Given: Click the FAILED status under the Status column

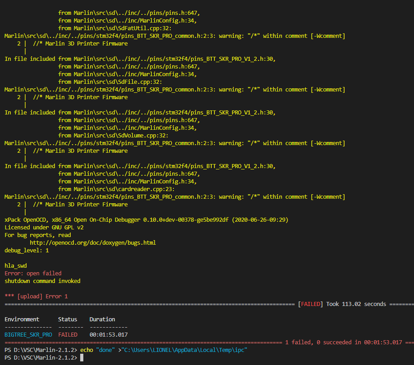Looking at the screenshot, I should [x=68, y=335].
